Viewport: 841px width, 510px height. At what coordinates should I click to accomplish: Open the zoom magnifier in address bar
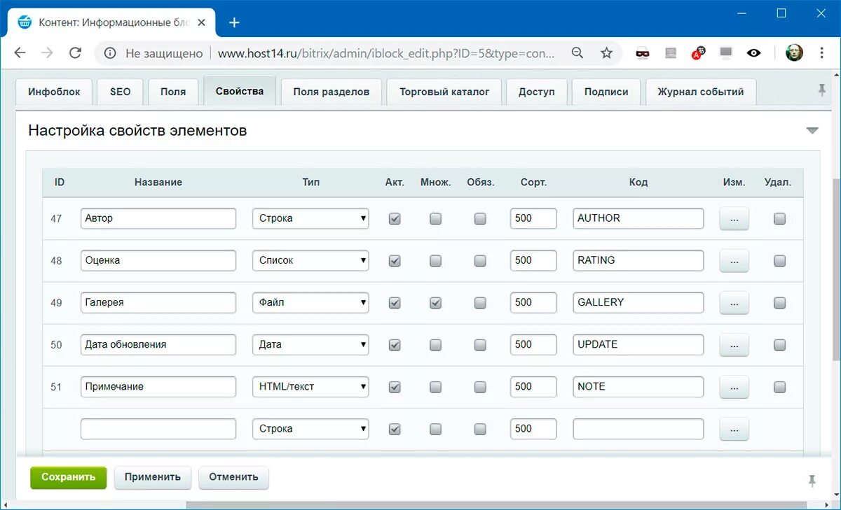coord(577,53)
